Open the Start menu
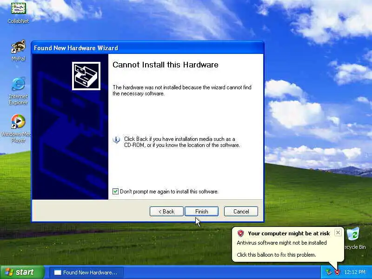This screenshot has width=372, height=279. pos(22,272)
